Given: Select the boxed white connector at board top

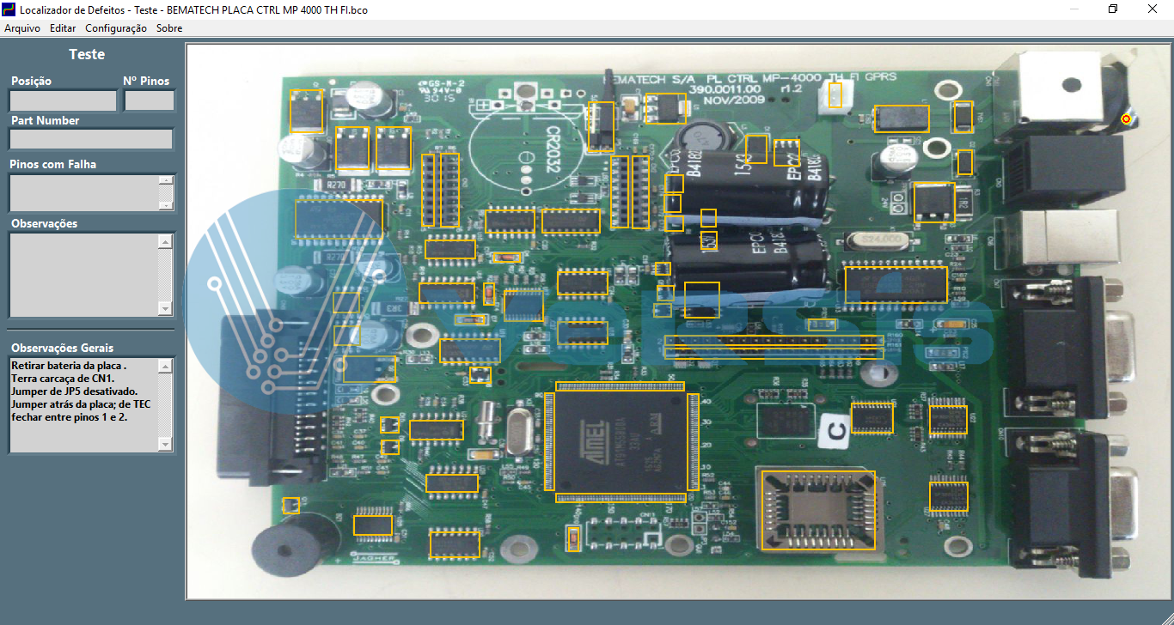Looking at the screenshot, I should [835, 94].
